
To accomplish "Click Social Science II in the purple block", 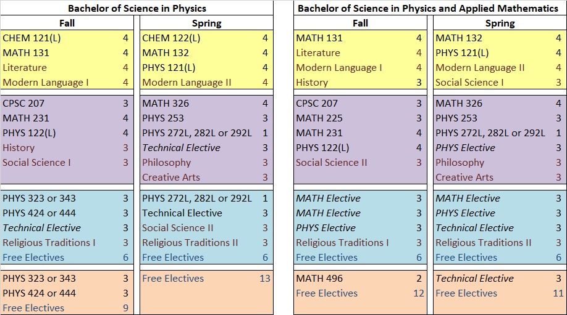I will (331, 162).
